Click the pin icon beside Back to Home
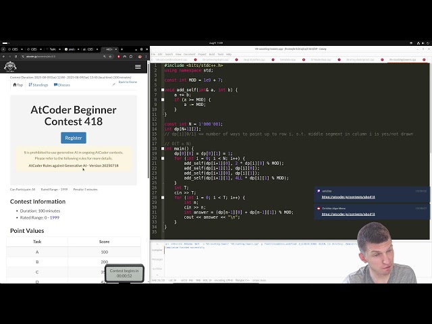The image size is (432, 324). click(113, 84)
